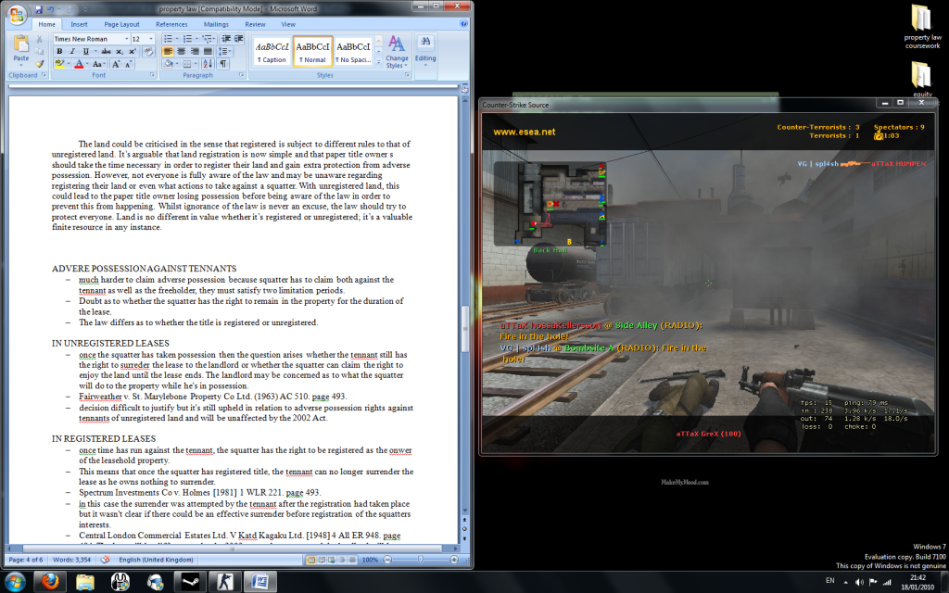Switch to the Review tab
The image size is (949, 593).
(x=255, y=24)
